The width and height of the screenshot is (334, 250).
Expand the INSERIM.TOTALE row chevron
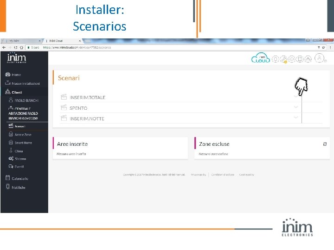[x=296, y=96]
